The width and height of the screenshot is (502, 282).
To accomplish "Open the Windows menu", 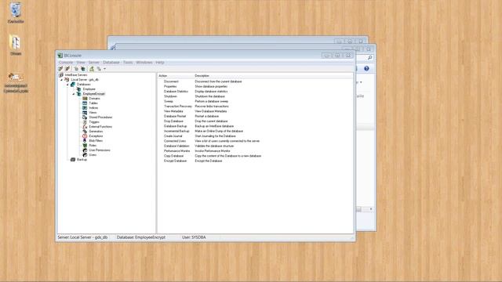I will click(x=144, y=63).
